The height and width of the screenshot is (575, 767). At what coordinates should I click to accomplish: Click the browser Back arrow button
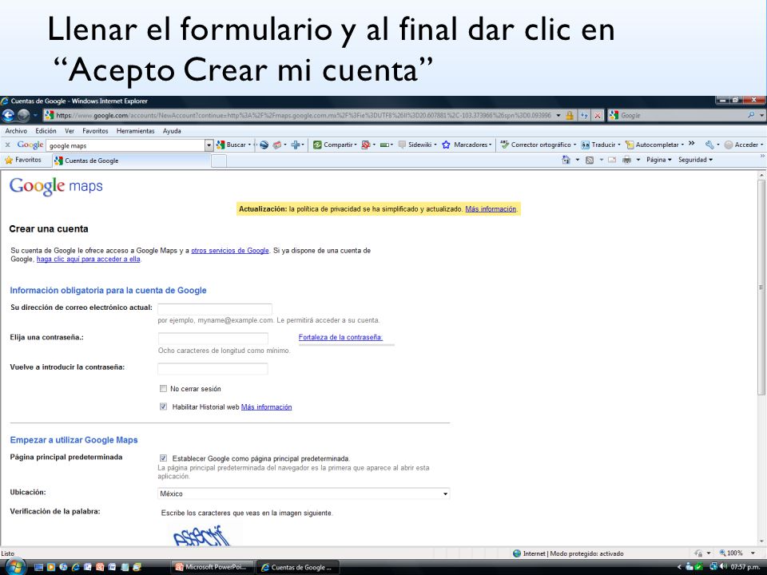pos(8,115)
